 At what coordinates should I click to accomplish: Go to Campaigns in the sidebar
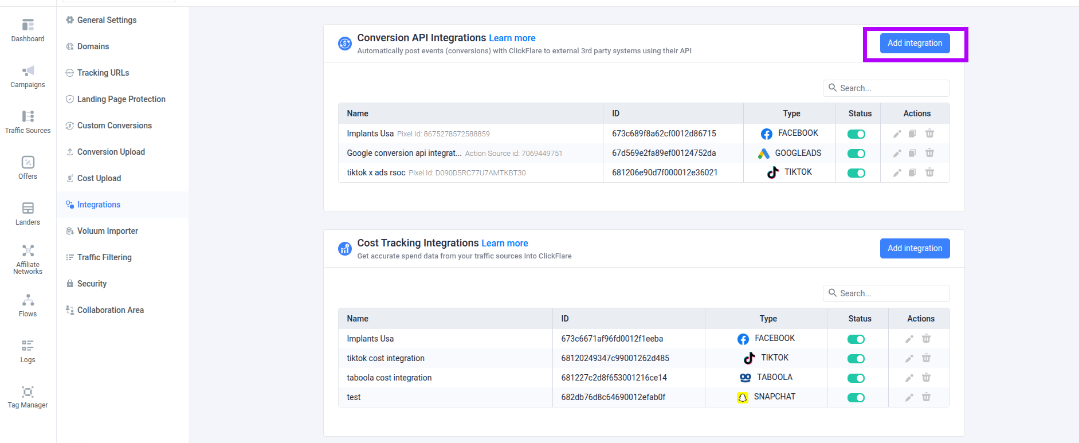(x=28, y=77)
